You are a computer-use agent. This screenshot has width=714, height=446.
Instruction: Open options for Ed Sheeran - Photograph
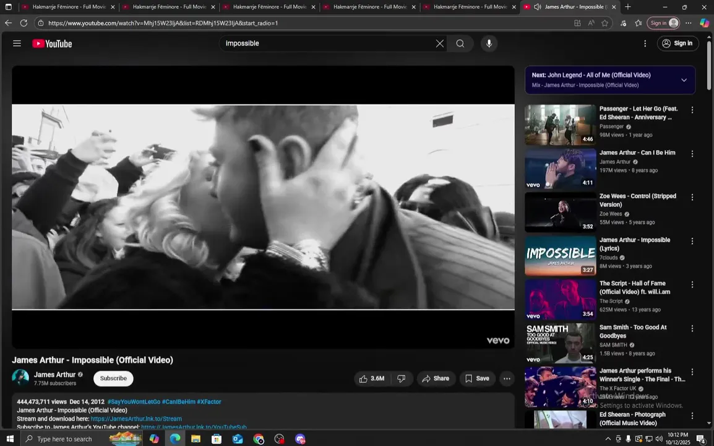point(692,416)
